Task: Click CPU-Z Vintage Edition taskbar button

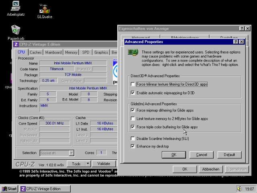Action: point(45,189)
